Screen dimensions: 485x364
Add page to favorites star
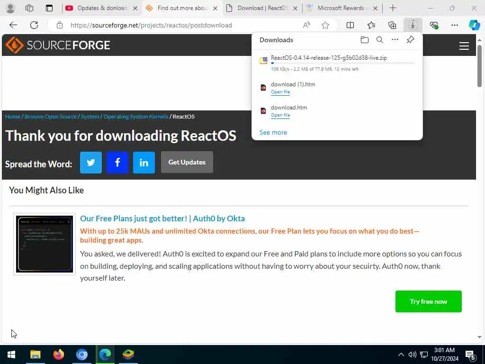pos(325,25)
